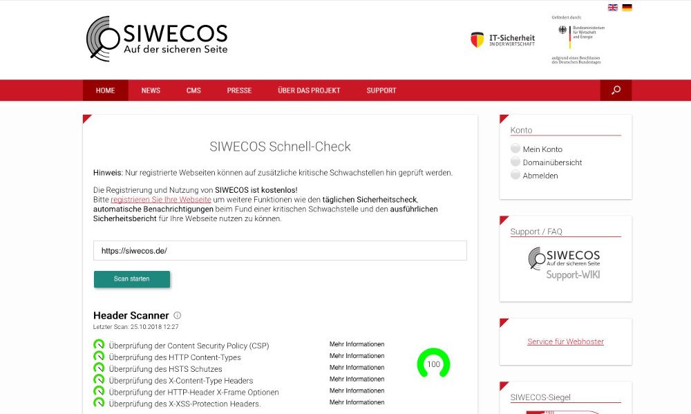Select the Mein Konto option

tap(542, 149)
